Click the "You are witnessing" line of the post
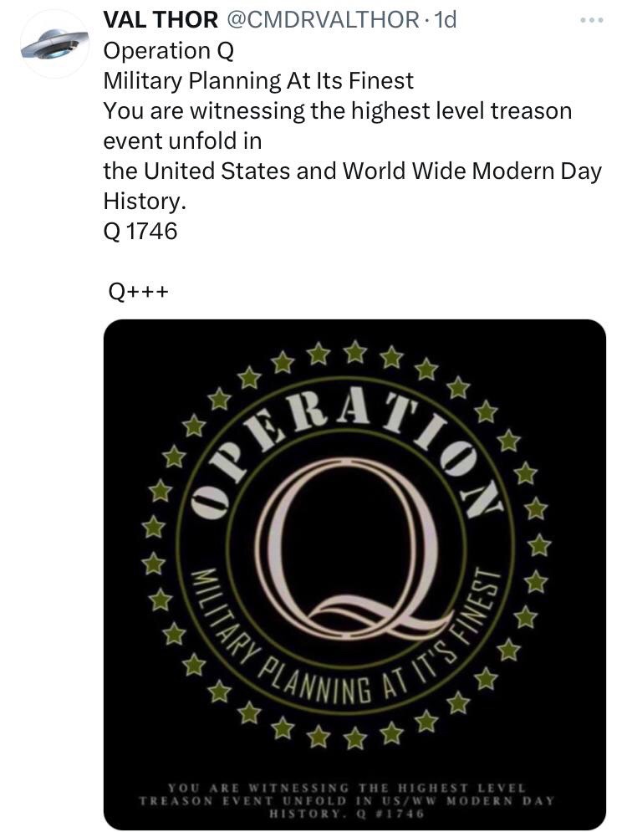This screenshot has height=832, width=627. [337, 111]
